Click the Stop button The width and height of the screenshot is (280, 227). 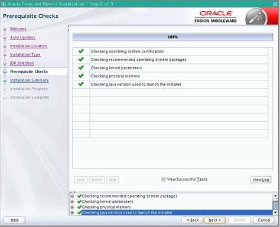[x=81, y=180]
